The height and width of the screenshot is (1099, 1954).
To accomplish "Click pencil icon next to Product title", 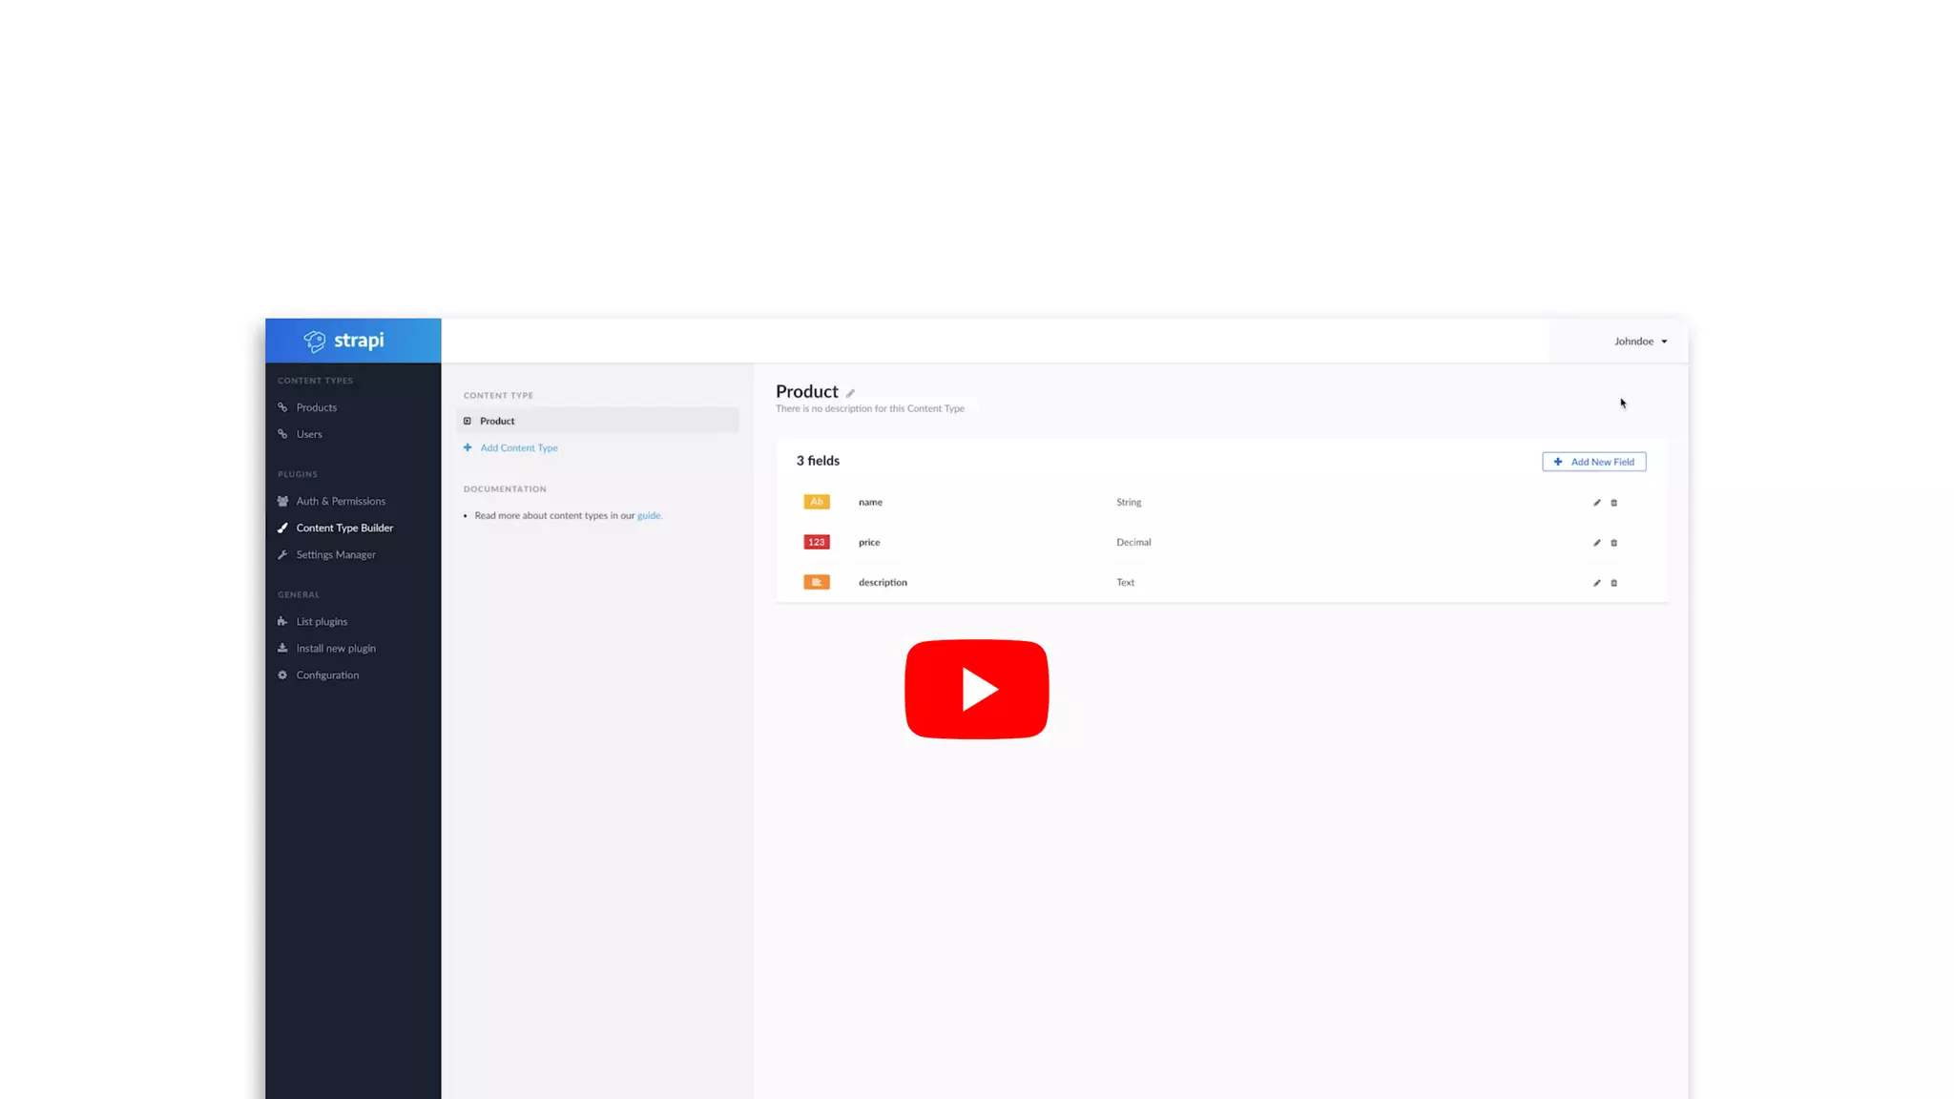I will click(850, 393).
